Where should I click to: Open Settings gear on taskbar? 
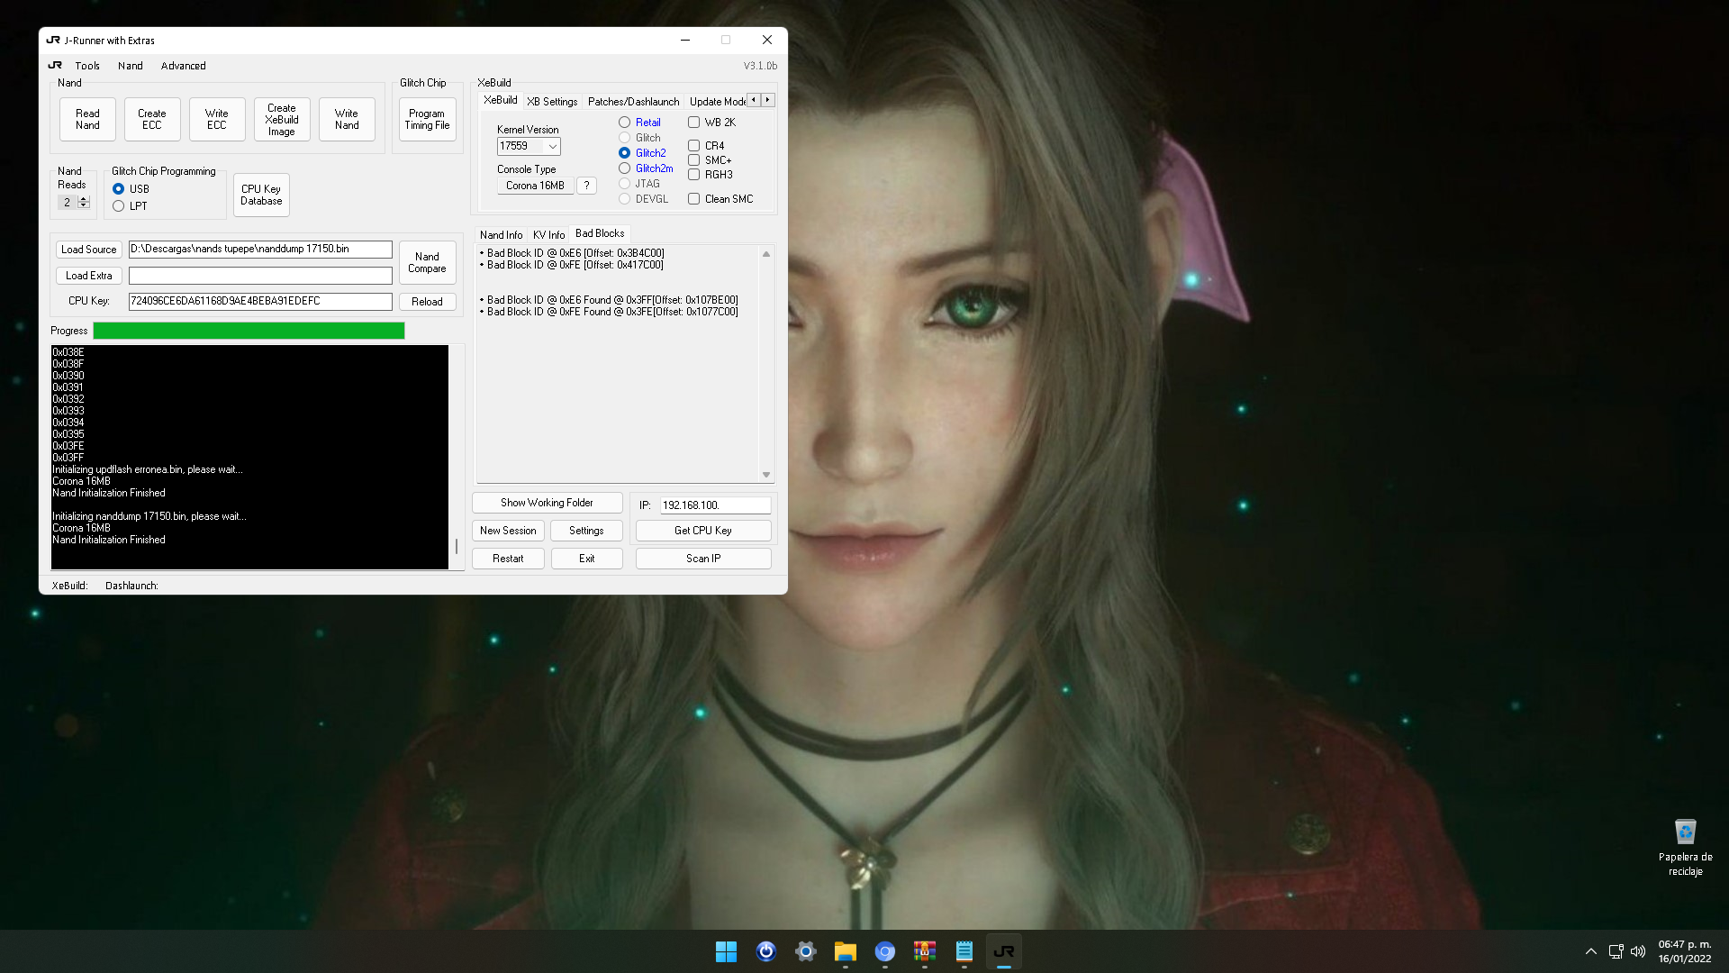click(x=805, y=951)
